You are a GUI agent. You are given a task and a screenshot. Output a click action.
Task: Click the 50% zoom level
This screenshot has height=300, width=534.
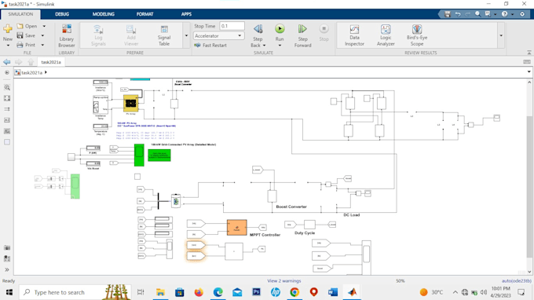point(400,281)
